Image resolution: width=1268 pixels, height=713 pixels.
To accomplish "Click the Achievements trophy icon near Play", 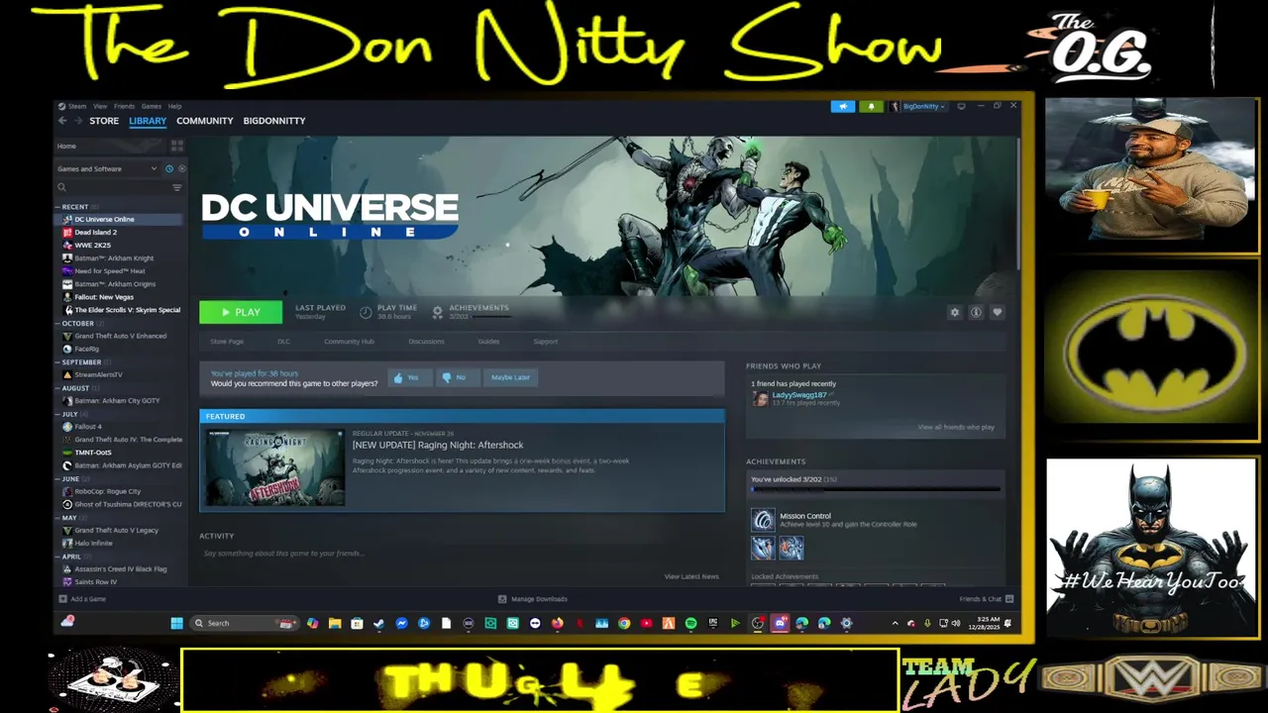I will point(437,312).
